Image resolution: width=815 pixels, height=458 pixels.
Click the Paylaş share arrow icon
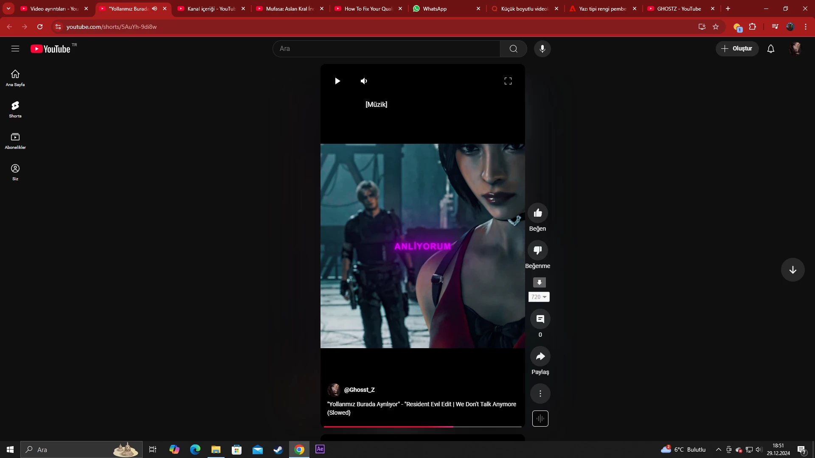tap(540, 357)
